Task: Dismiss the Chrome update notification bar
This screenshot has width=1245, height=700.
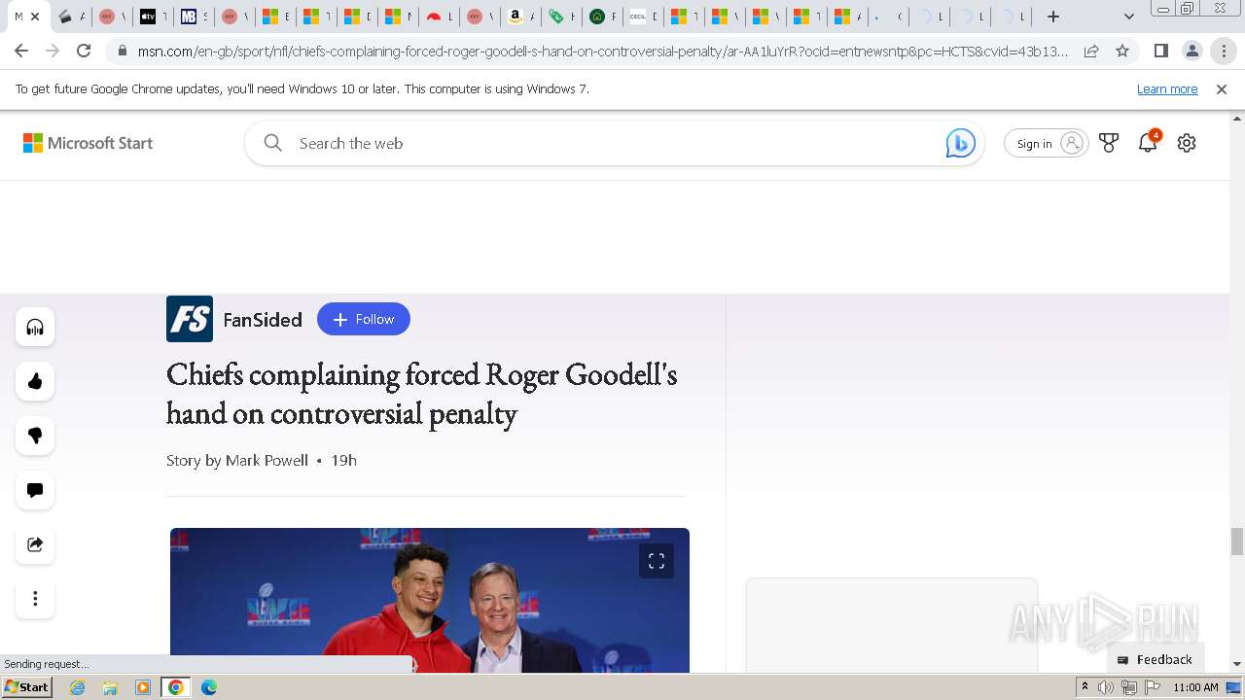Action: (1222, 88)
